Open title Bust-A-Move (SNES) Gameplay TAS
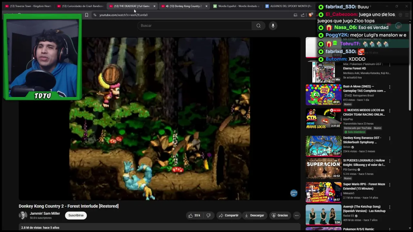The height and width of the screenshot is (232, 413). [x=364, y=89]
